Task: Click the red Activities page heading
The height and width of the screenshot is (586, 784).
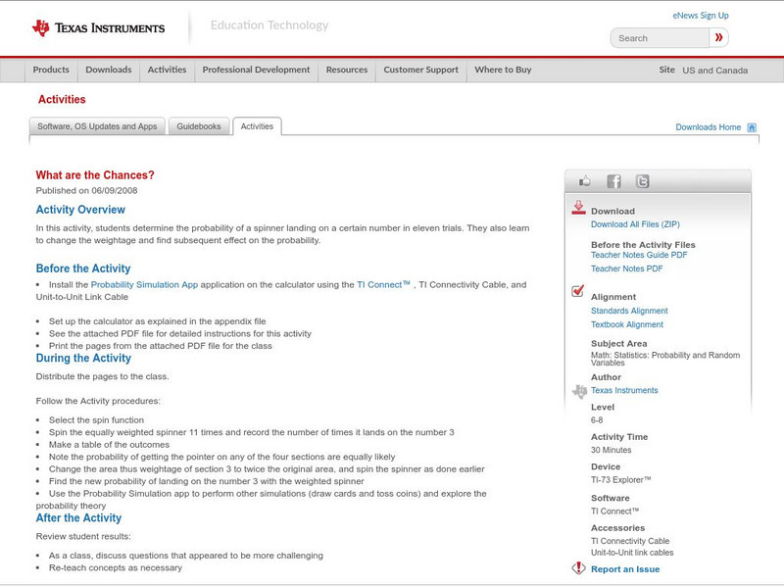Action: [x=62, y=100]
